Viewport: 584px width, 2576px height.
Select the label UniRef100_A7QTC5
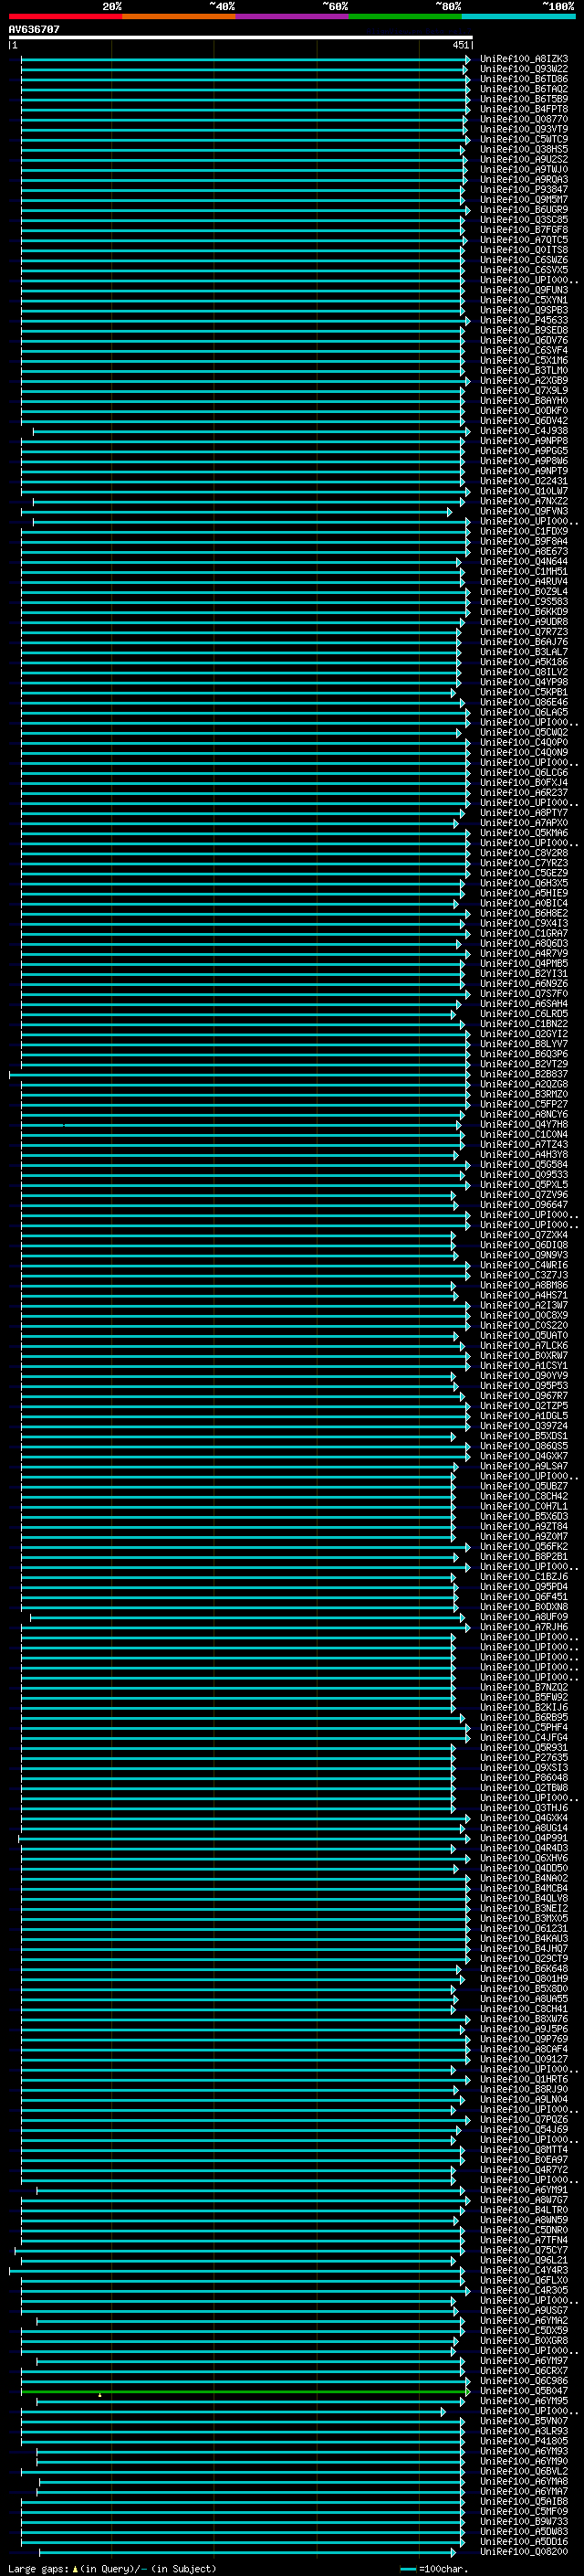pos(524,240)
